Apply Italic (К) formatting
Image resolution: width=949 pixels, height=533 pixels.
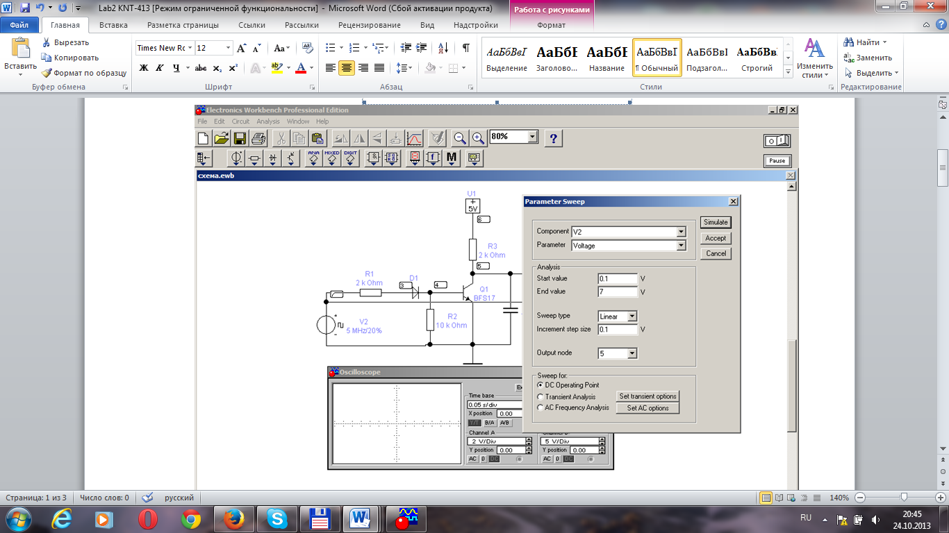click(x=160, y=68)
